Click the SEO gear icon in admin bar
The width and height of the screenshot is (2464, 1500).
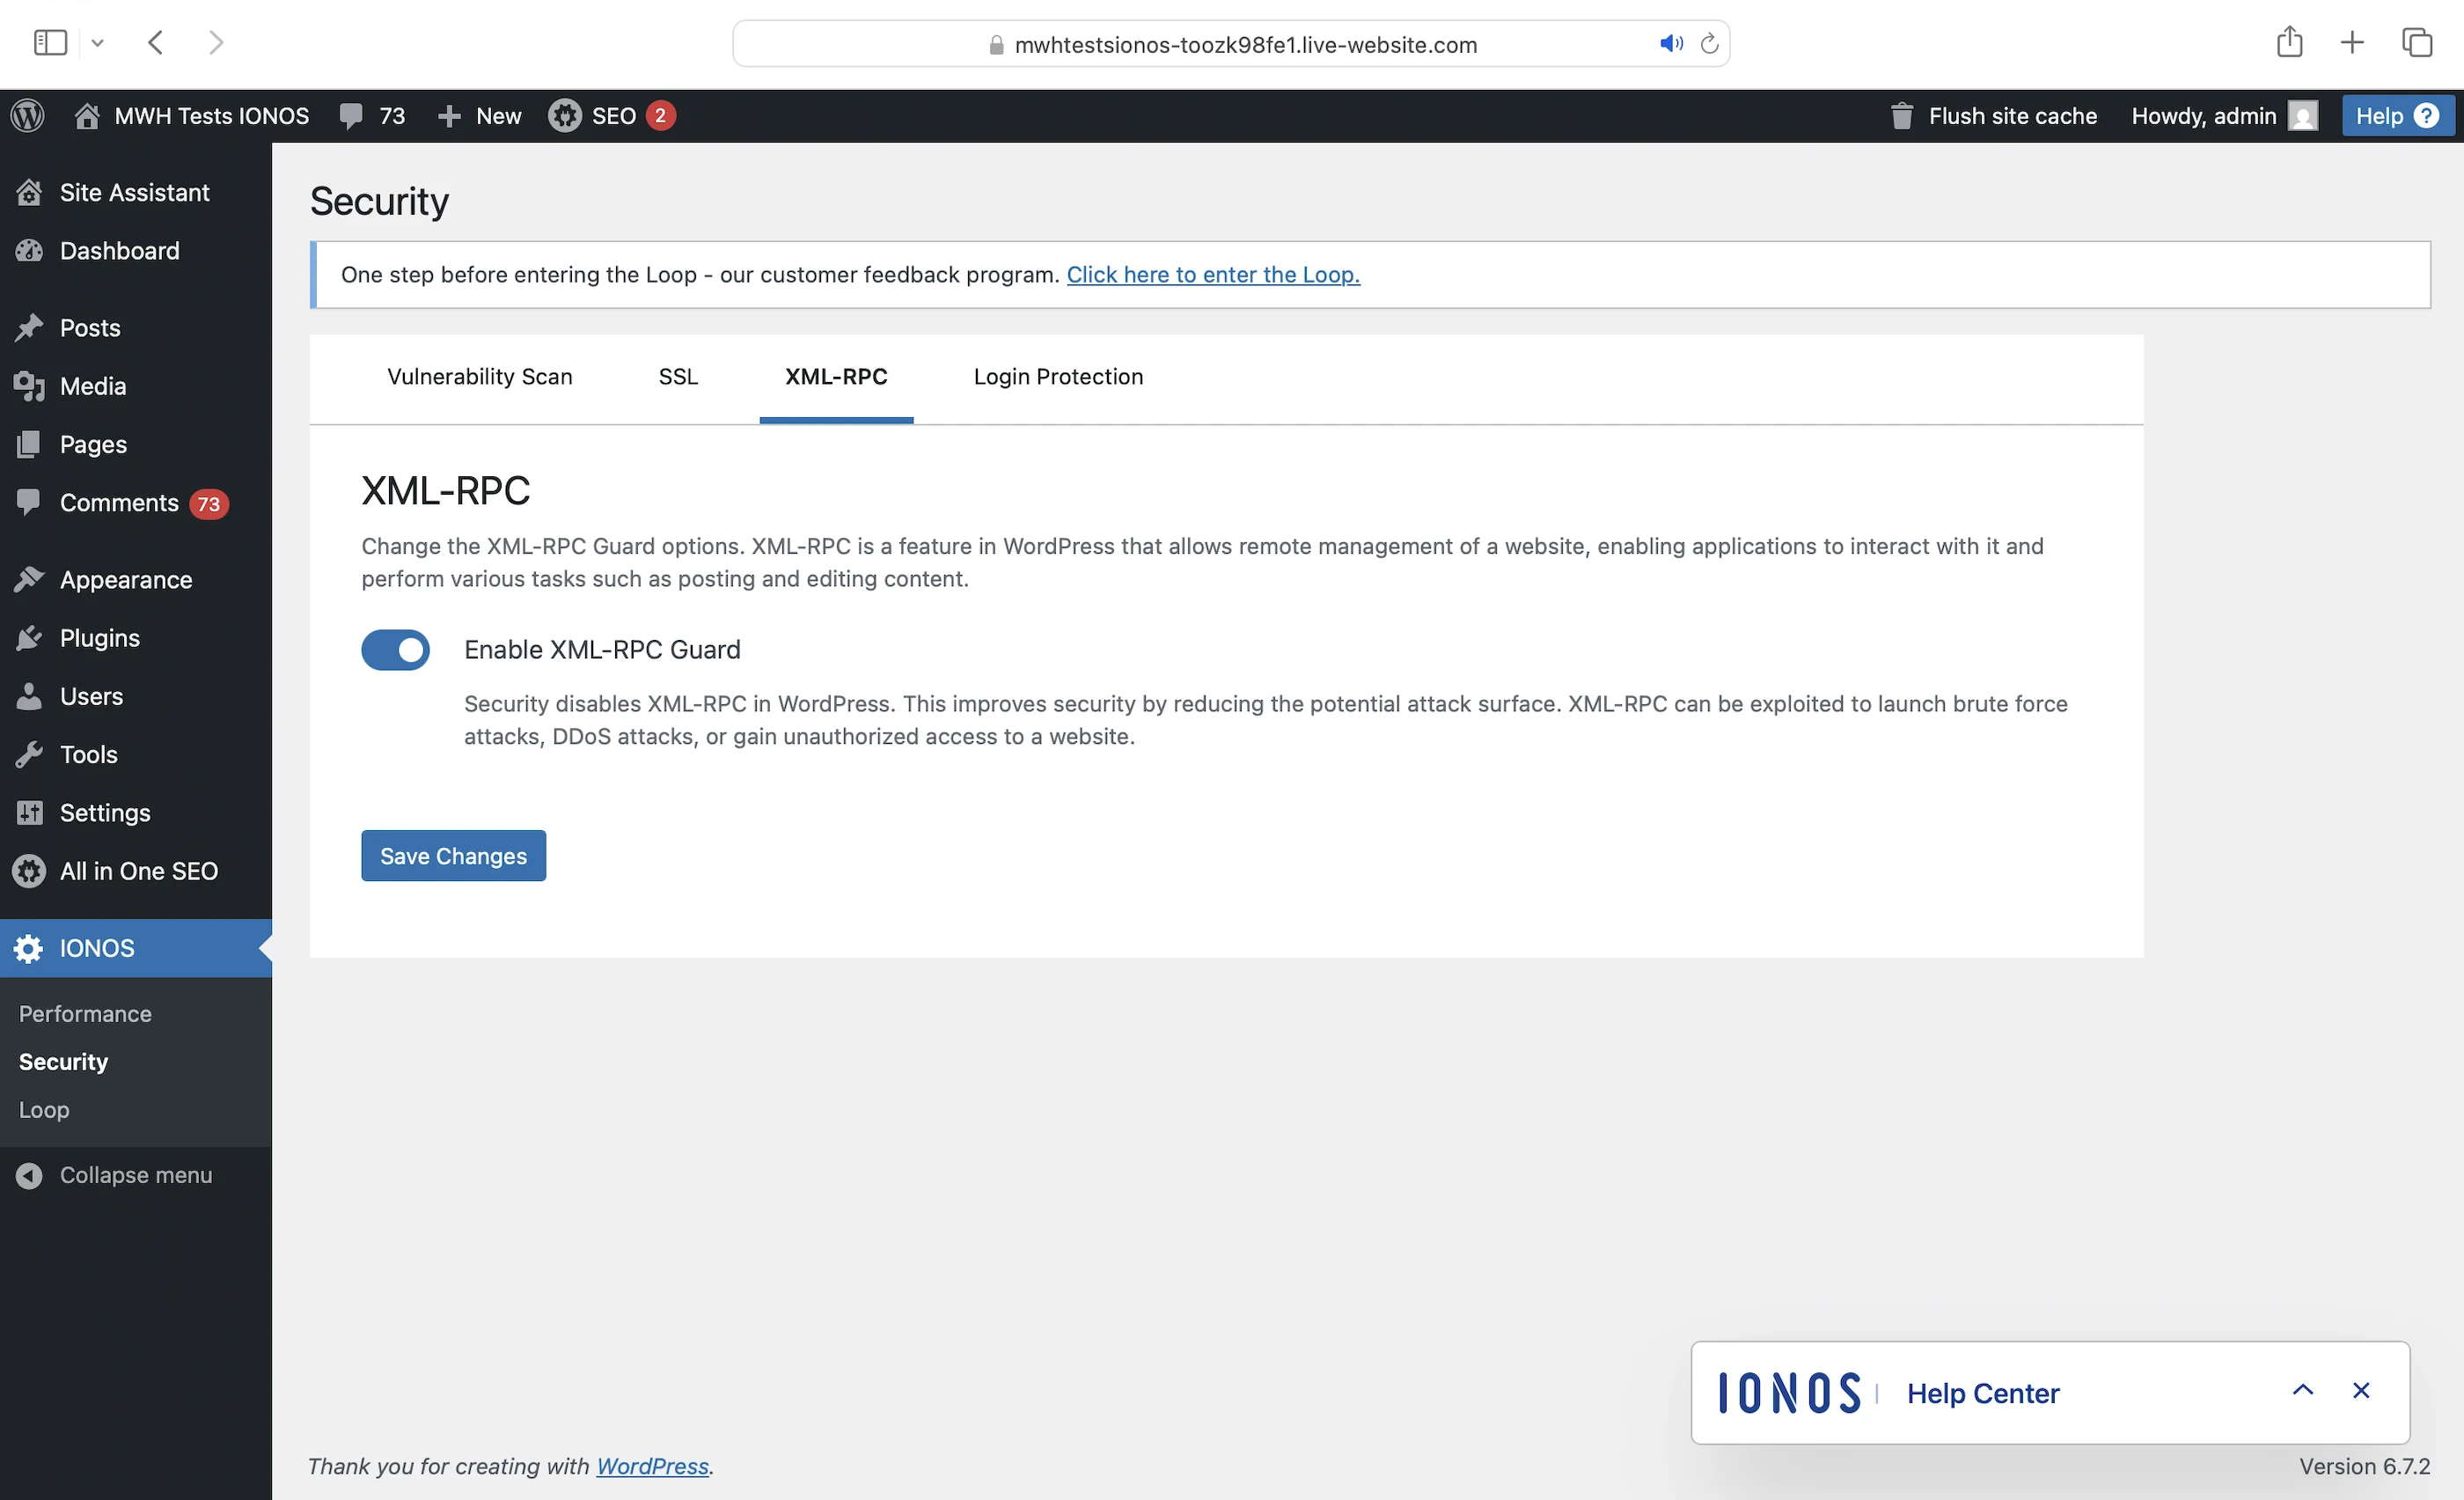(x=565, y=116)
